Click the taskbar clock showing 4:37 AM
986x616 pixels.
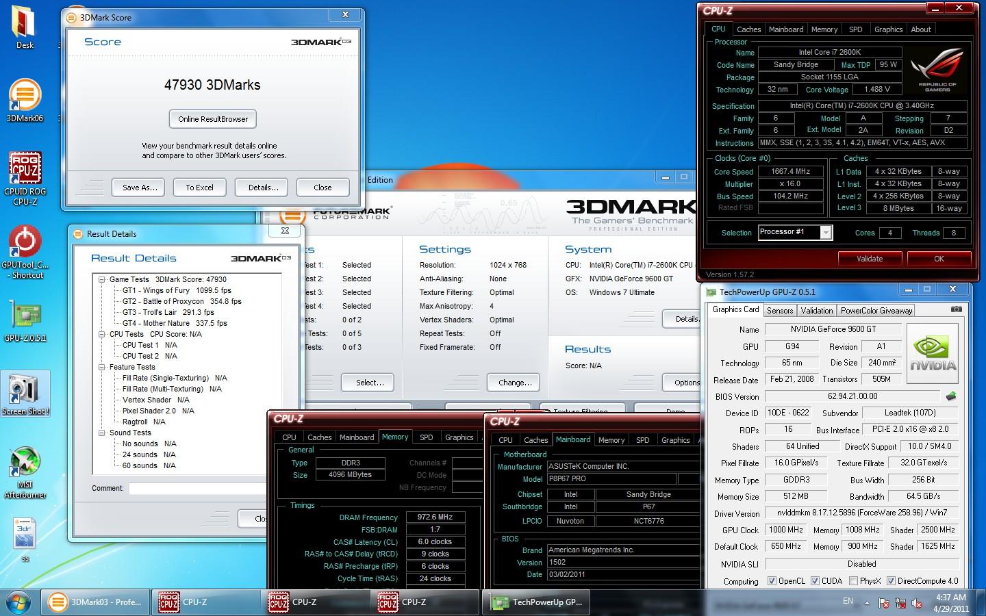point(950,598)
